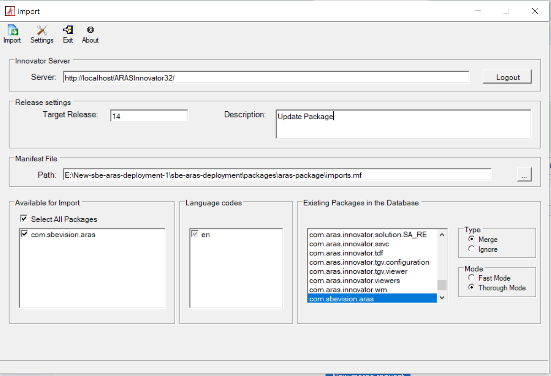Choose the Ignore type option
The width and height of the screenshot is (551, 376).
point(471,249)
